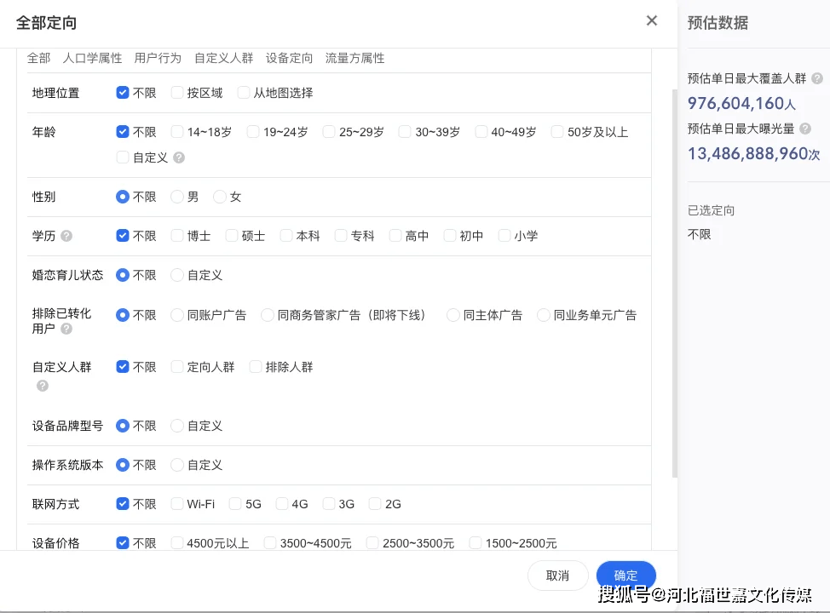Select 同账户广告 exclusion radio option
Screen dimensions: 830x613
[x=177, y=315]
